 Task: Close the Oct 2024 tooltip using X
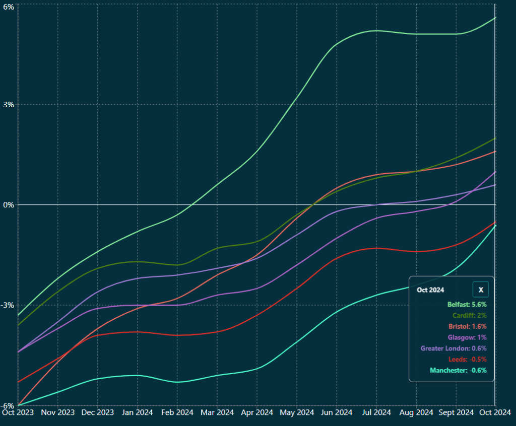(481, 290)
